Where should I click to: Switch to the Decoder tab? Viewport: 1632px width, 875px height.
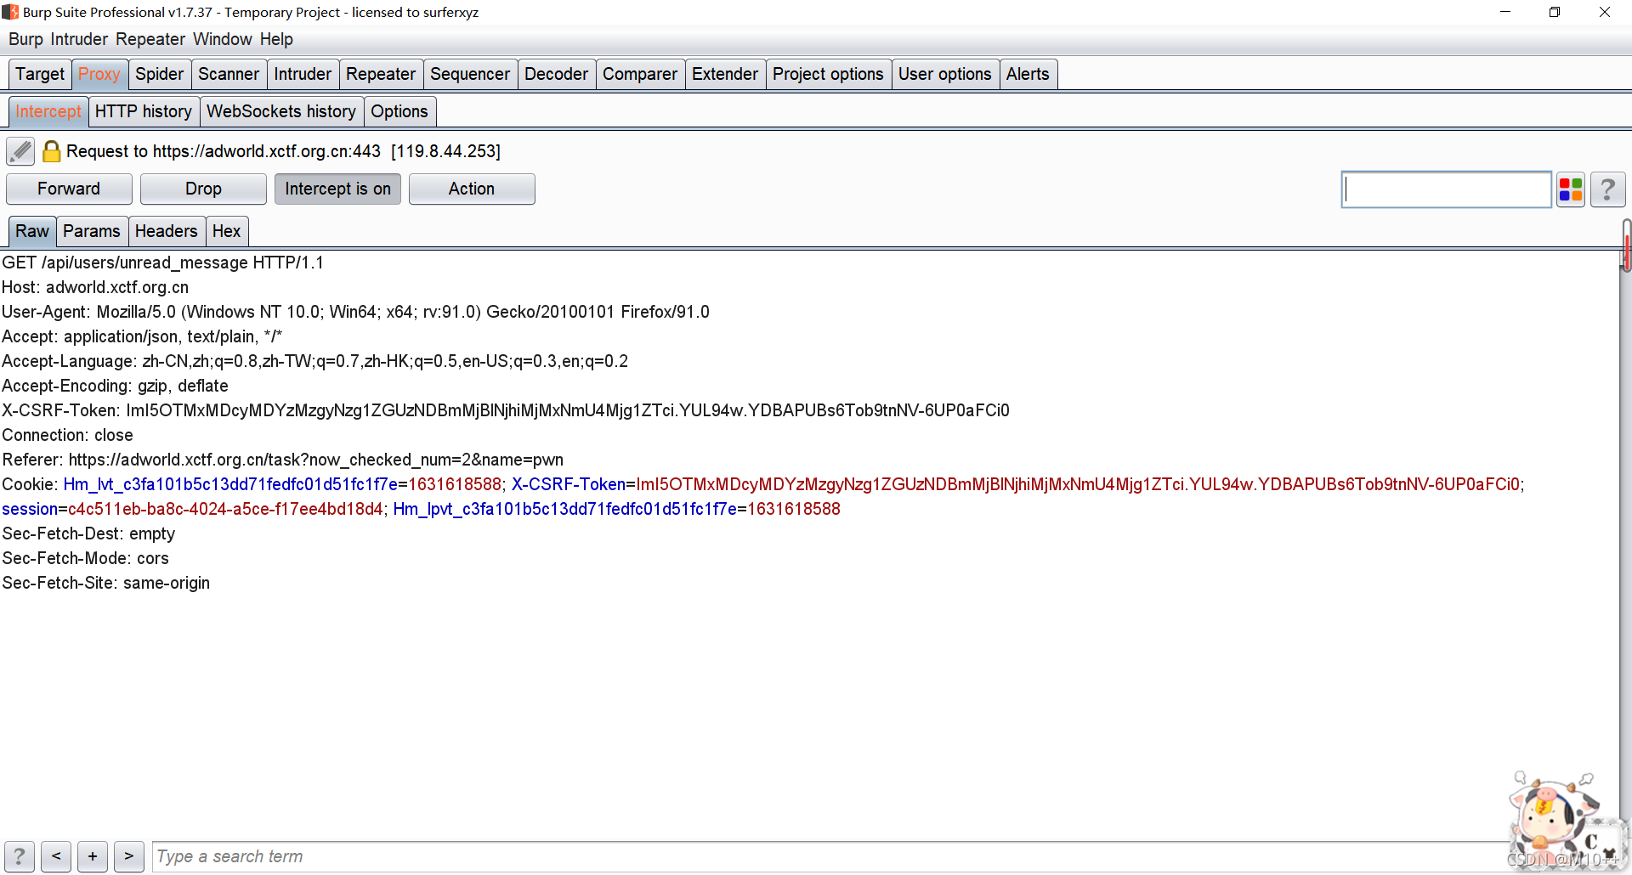click(x=556, y=74)
